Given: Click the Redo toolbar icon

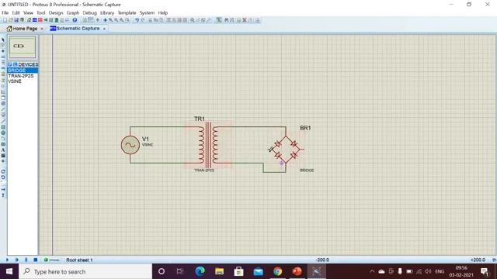Looking at the screenshot, I should tap(143, 20).
